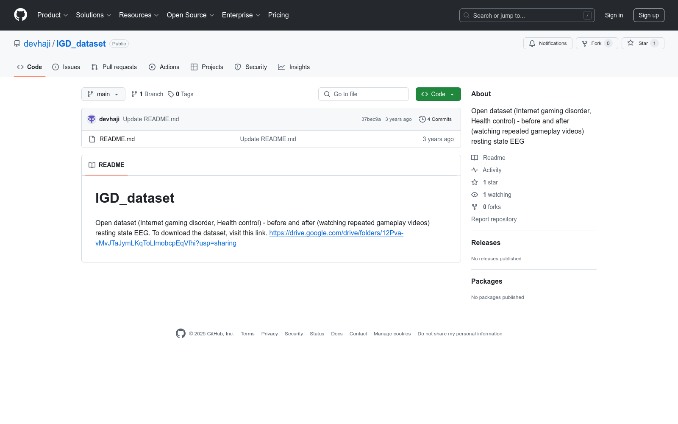Click the devhaji avatar in commit row
678x424 pixels.
[92, 119]
